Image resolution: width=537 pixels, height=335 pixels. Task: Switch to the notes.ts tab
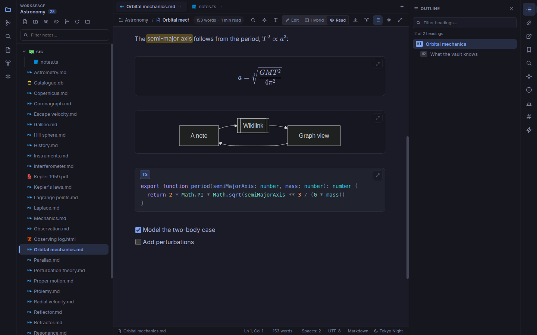[207, 7]
